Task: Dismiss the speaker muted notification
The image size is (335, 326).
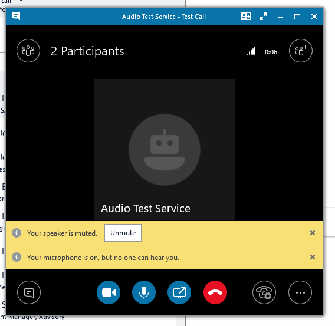Action: point(313,233)
